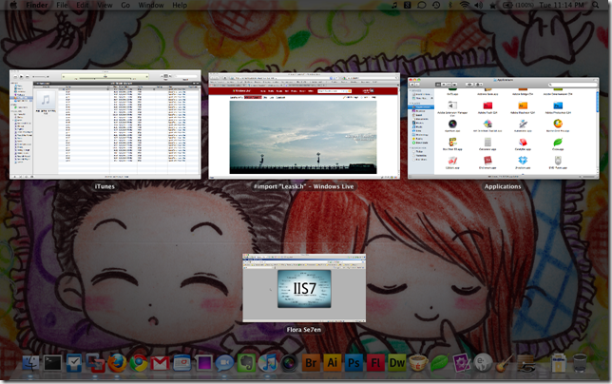Open the File menu

tap(62, 5)
